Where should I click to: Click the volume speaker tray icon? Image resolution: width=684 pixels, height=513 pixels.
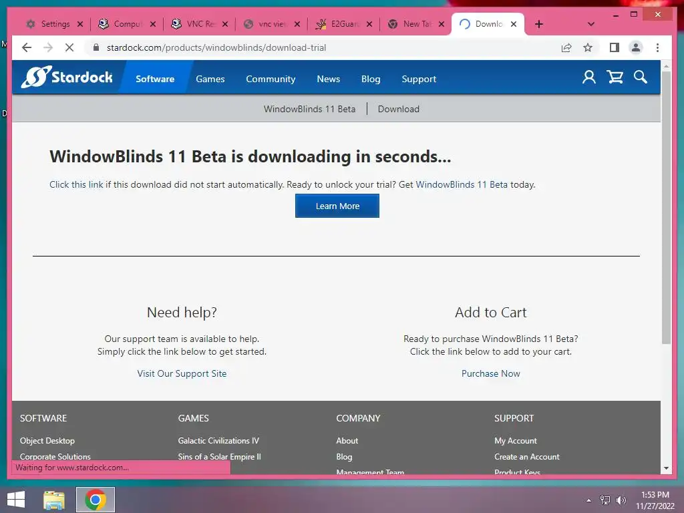tap(621, 500)
